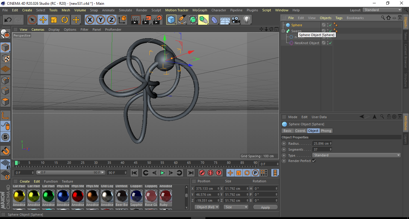The image size is (409, 219).
Task: Toggle NeoKnot Object enabled checkmark
Action: (331, 43)
